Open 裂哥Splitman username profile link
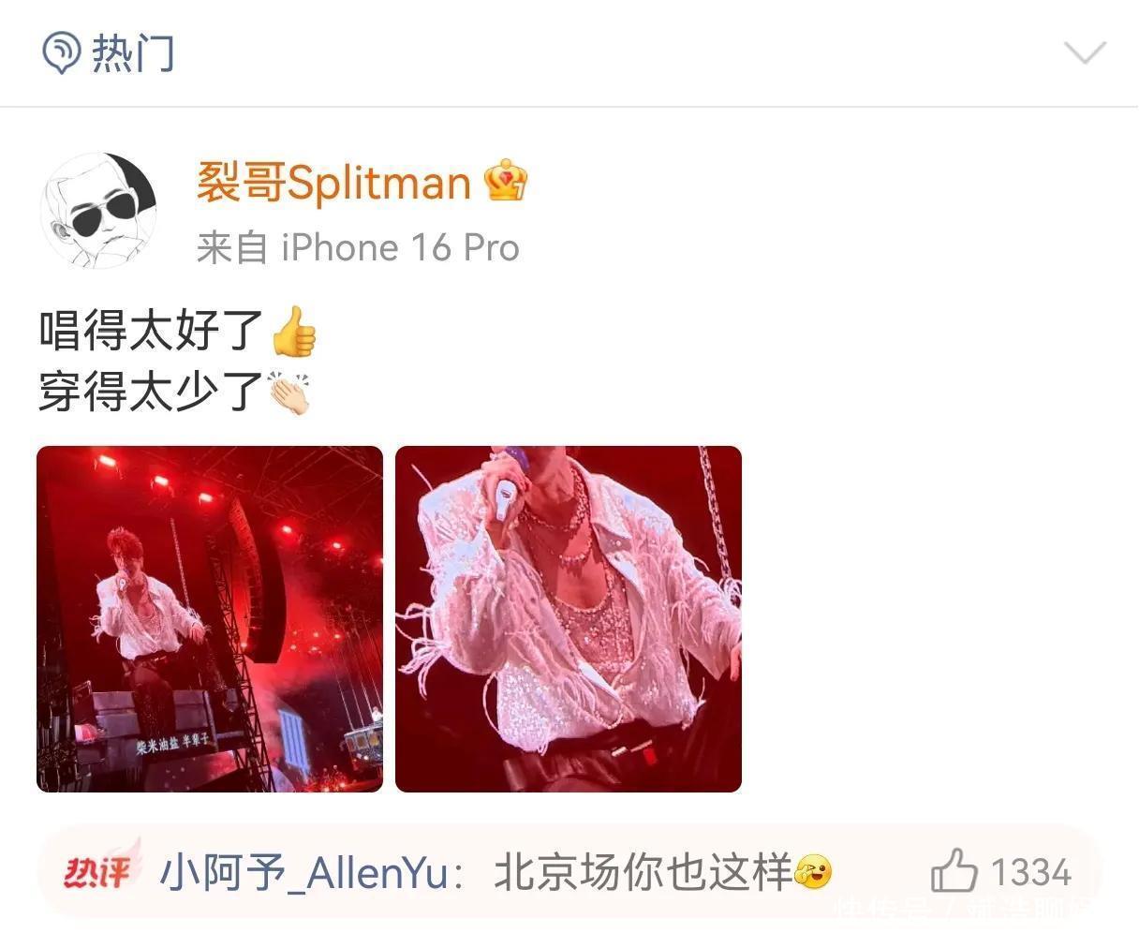 coord(333,182)
